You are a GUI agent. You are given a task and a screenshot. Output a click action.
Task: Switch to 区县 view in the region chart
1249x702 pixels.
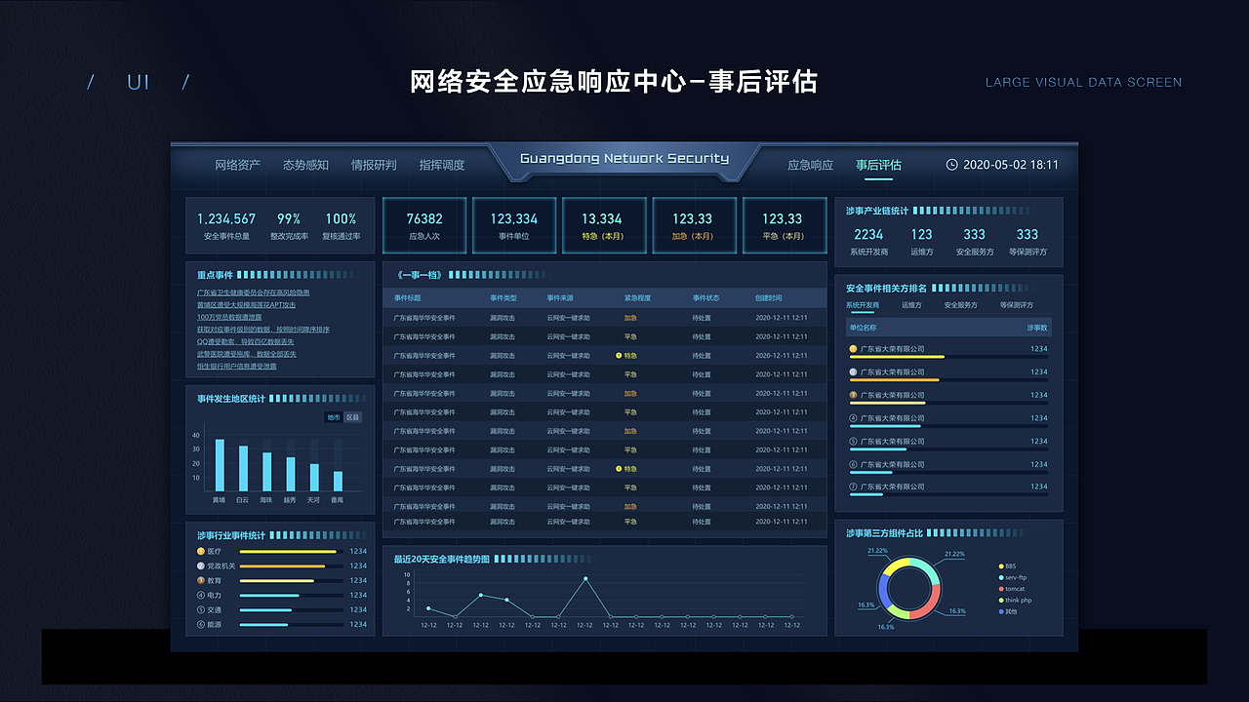[353, 416]
